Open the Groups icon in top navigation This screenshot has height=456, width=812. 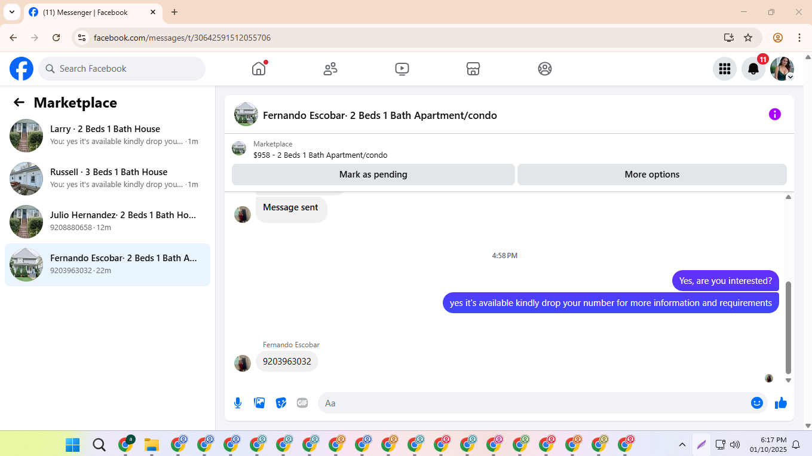point(545,69)
